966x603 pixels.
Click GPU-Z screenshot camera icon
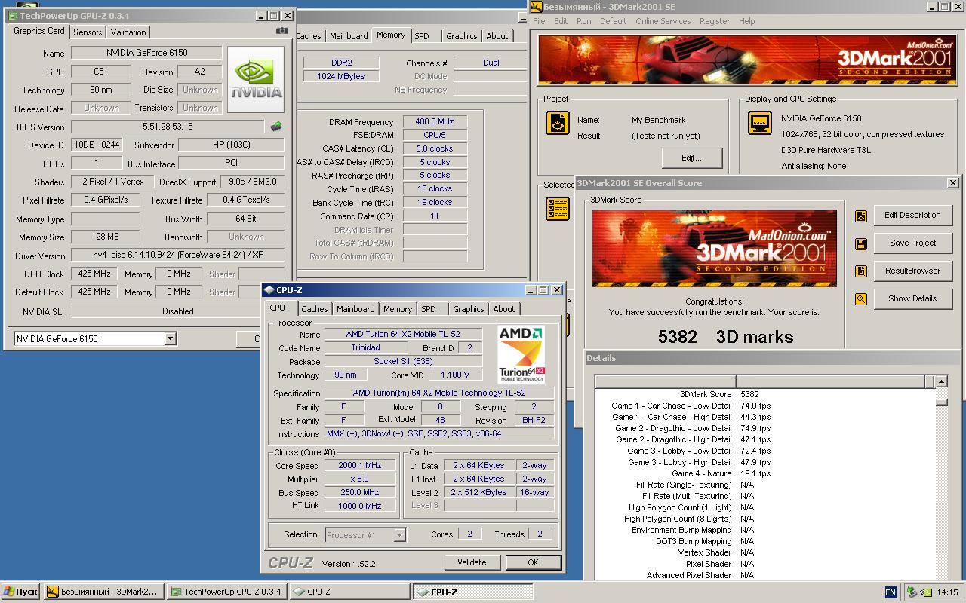point(281,31)
